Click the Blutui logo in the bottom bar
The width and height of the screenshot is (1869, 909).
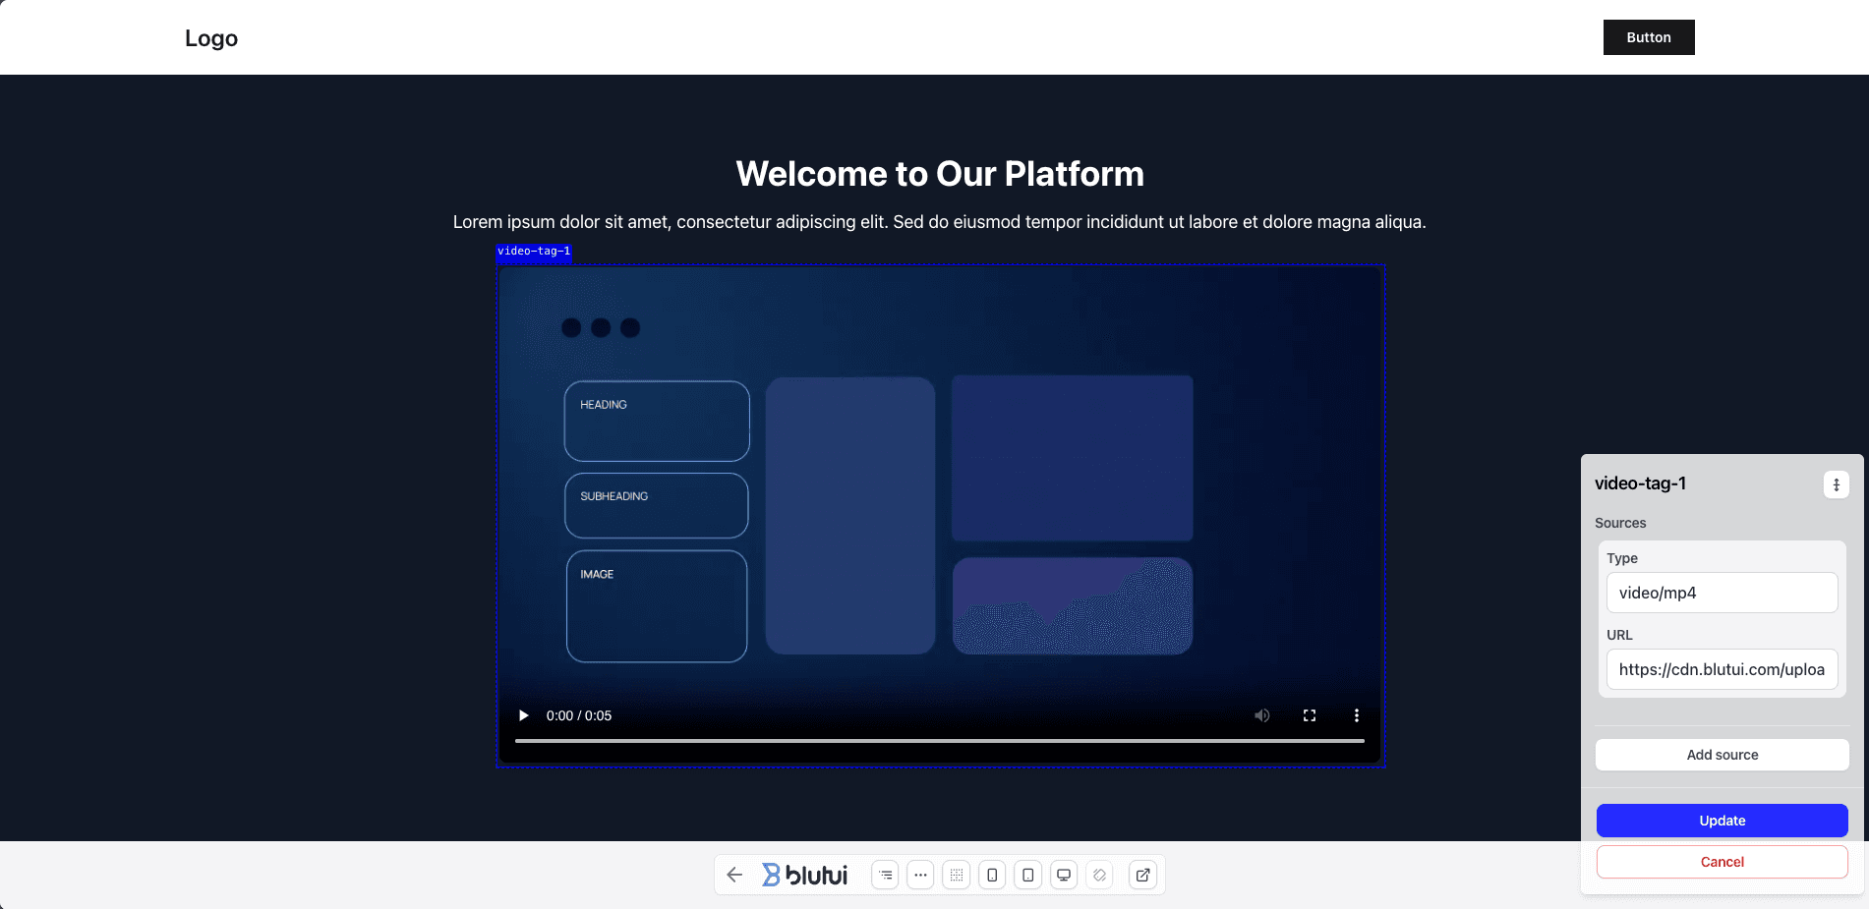(x=806, y=875)
